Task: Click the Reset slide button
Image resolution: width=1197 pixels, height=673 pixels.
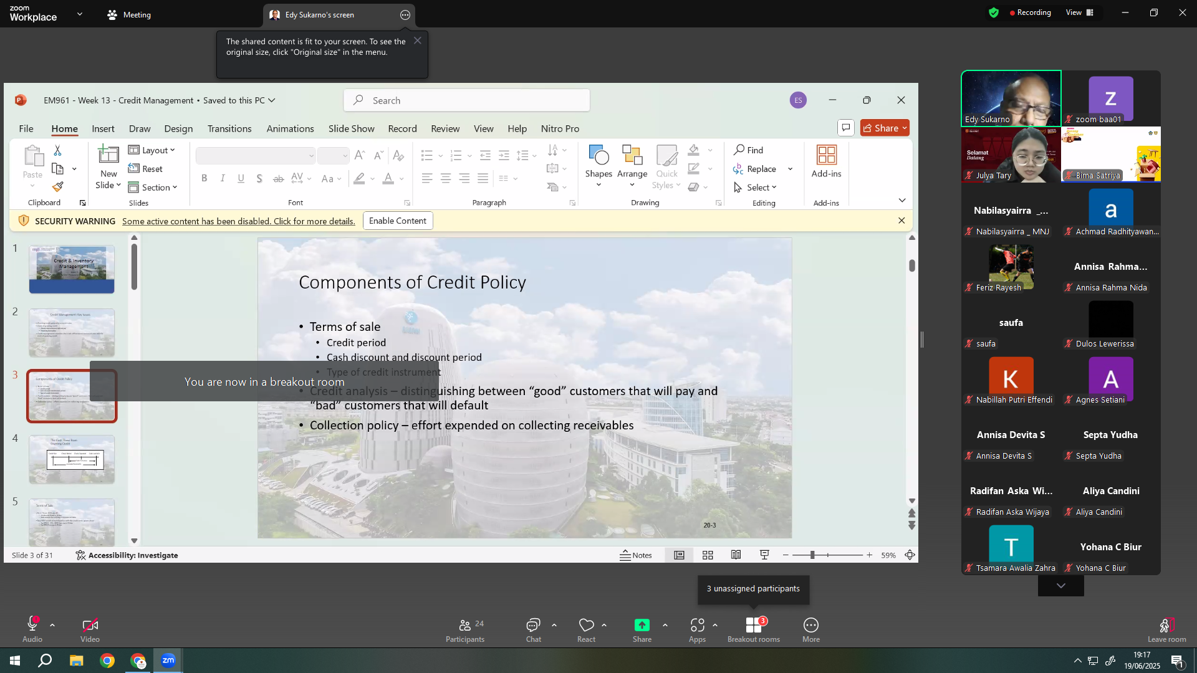Action: (146, 169)
